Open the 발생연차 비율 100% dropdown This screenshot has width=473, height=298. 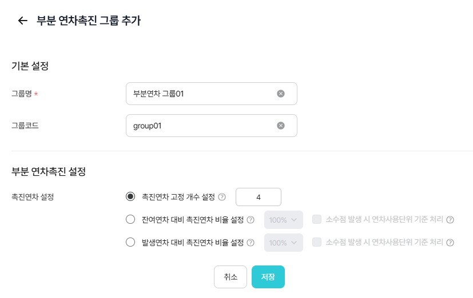pyautogui.click(x=284, y=243)
